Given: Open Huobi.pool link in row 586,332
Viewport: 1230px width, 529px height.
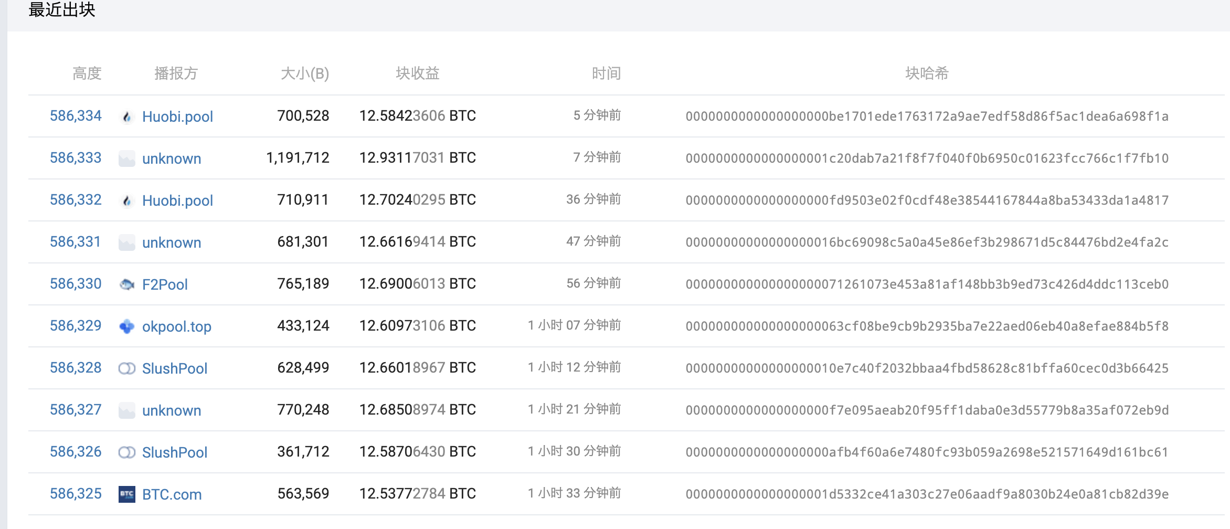Looking at the screenshot, I should pyautogui.click(x=177, y=200).
